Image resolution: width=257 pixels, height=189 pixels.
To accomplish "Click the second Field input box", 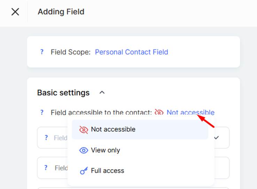I will (133, 168).
